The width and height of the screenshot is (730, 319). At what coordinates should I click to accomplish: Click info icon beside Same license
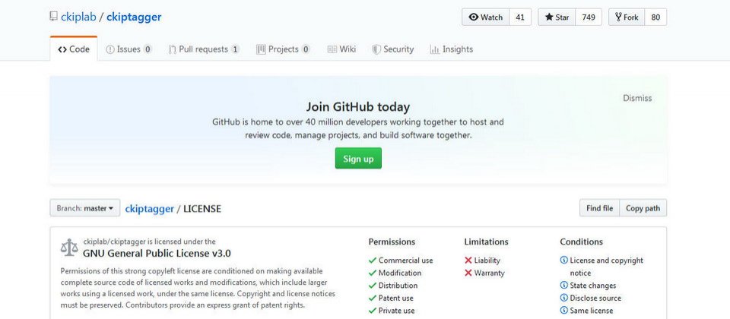pyautogui.click(x=563, y=311)
